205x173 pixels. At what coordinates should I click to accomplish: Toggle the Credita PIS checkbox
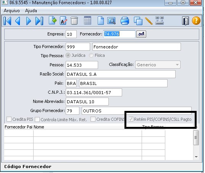tap(9, 119)
